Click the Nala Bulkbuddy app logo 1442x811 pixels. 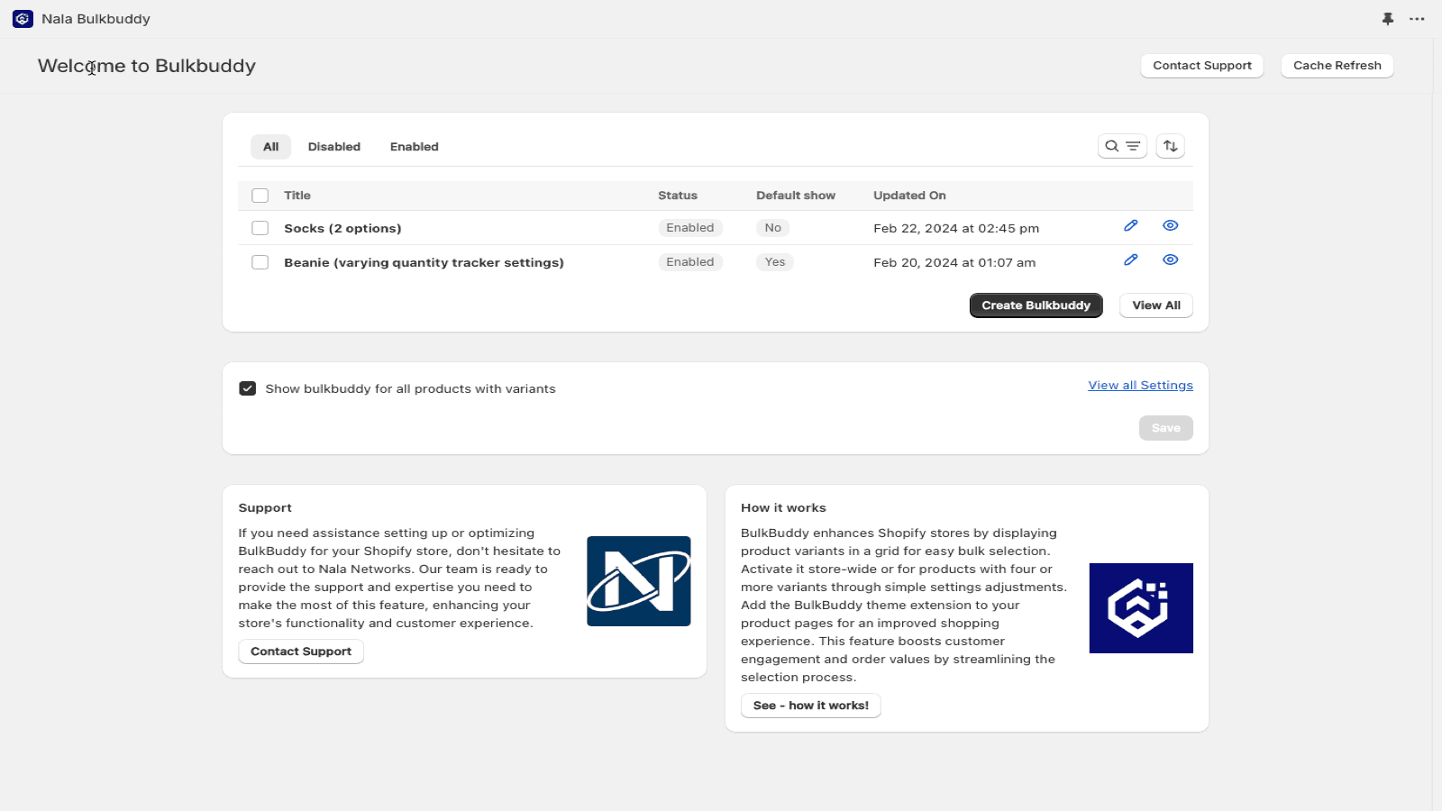coord(22,18)
